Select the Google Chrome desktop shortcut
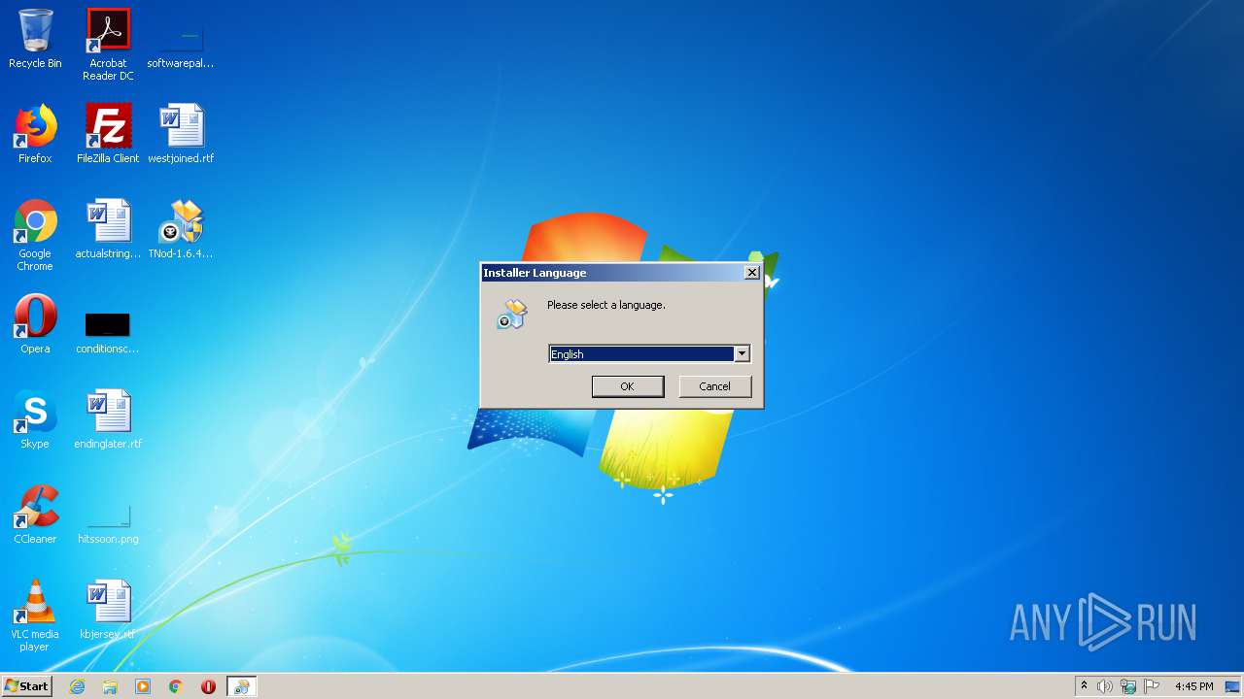This screenshot has width=1244, height=699. coord(35,235)
